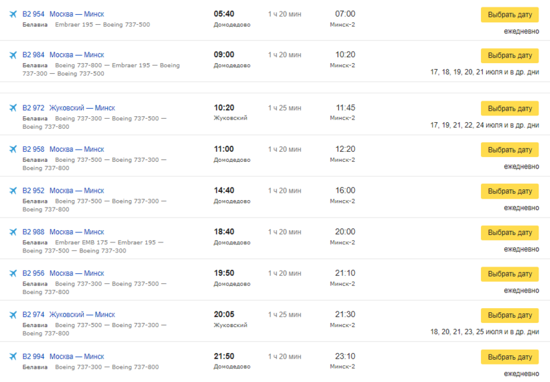
Task: Click the airplane icon beside flight B2 988
Action: [x=13, y=232]
